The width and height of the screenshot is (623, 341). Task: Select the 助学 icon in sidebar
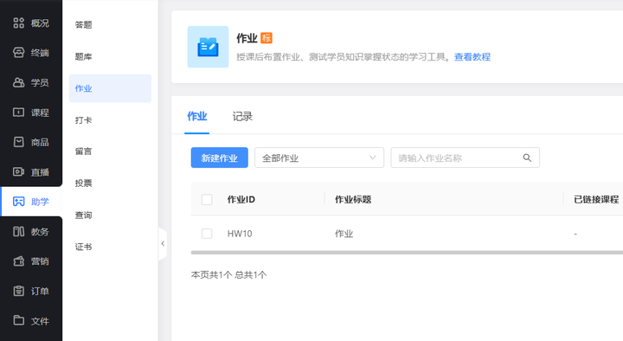19,202
